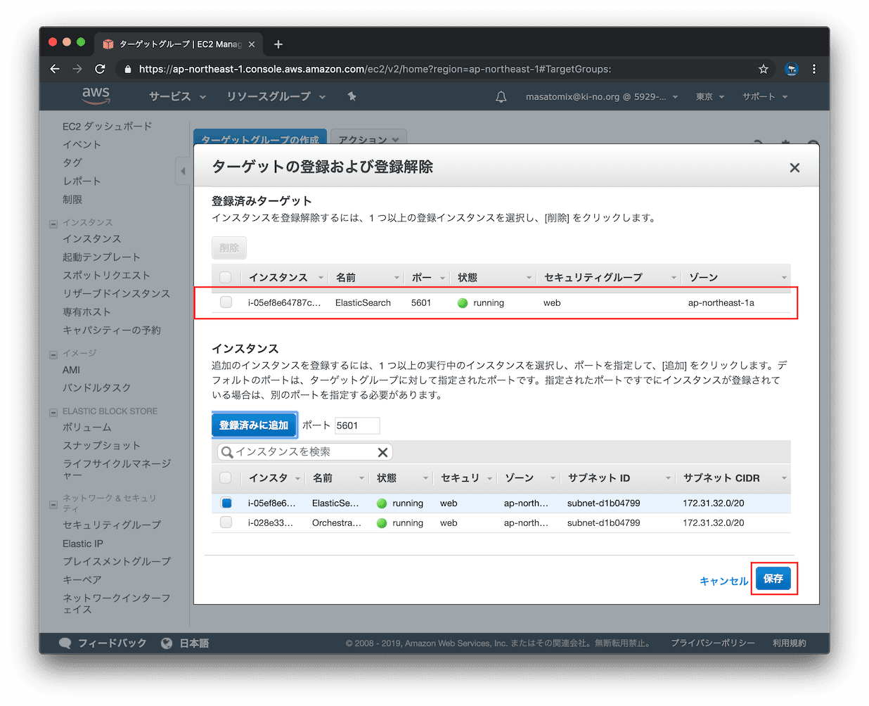Open the Chrome three-dot menu
This screenshot has height=706, width=869.
(814, 69)
